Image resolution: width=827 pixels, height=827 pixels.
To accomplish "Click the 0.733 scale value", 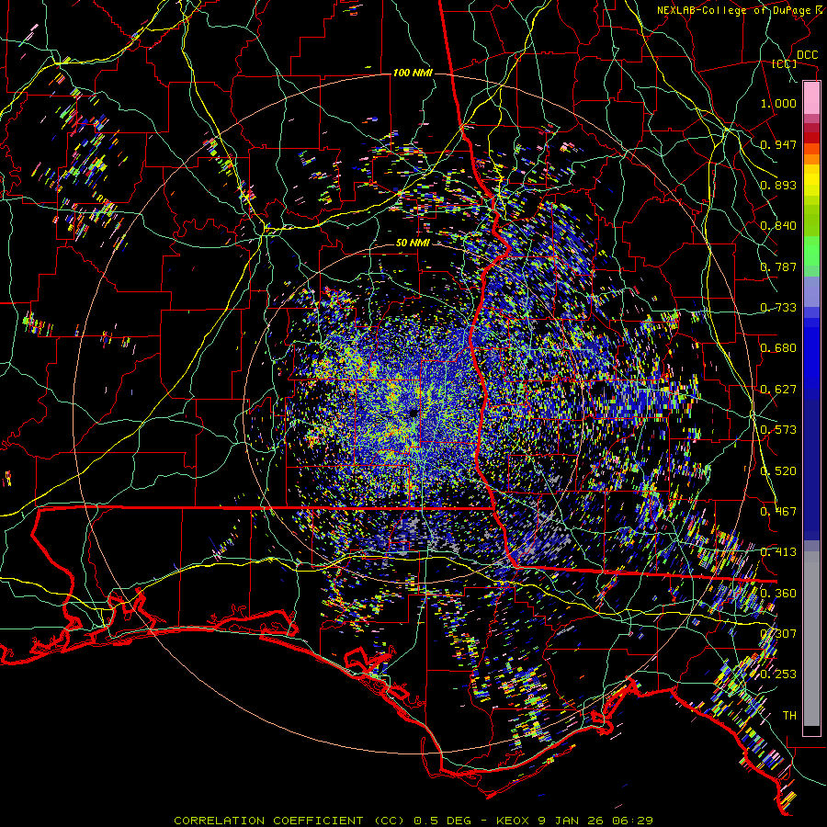I will coord(778,308).
